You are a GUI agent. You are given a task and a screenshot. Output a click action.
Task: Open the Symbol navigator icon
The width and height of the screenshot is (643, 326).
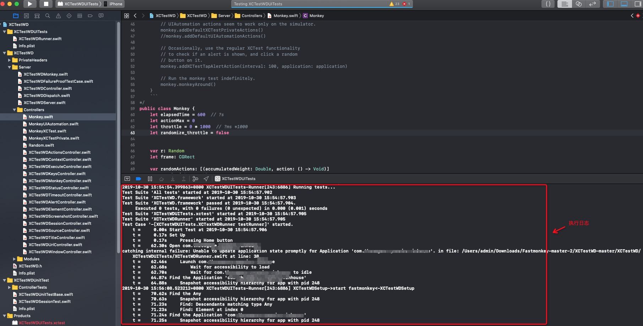coord(37,16)
